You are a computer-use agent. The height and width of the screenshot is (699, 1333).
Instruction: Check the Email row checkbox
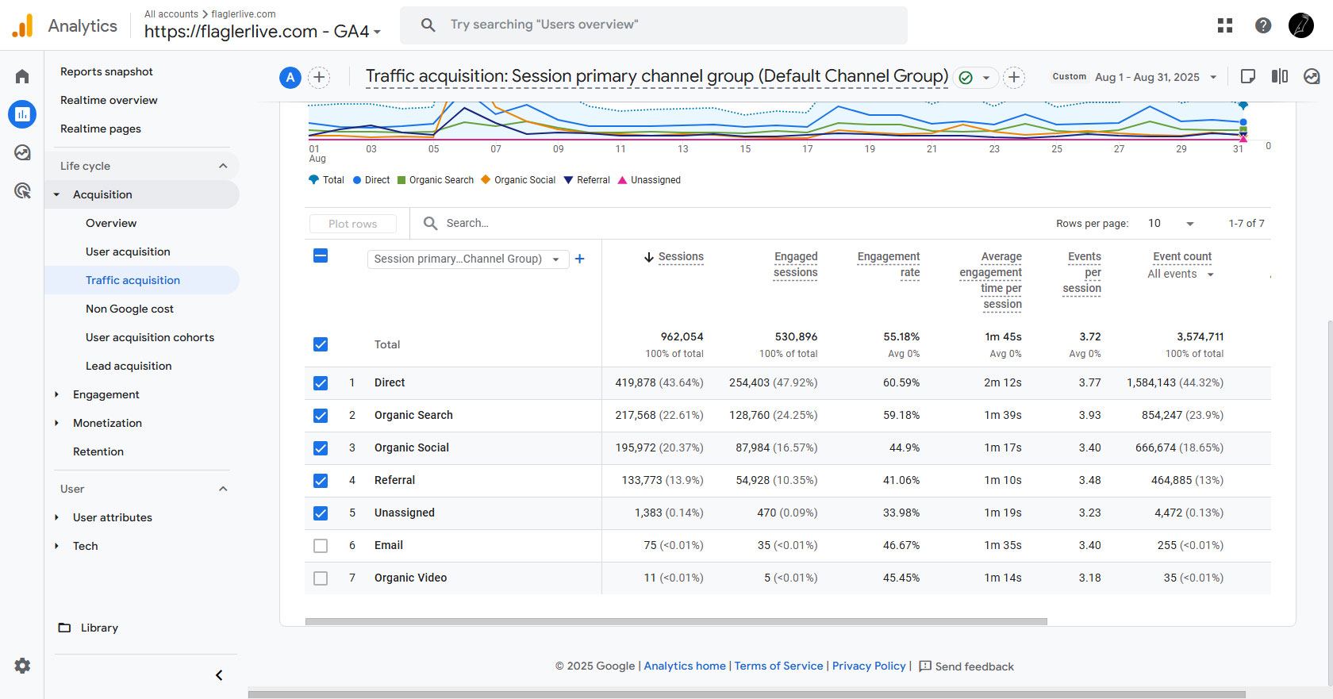click(x=321, y=546)
